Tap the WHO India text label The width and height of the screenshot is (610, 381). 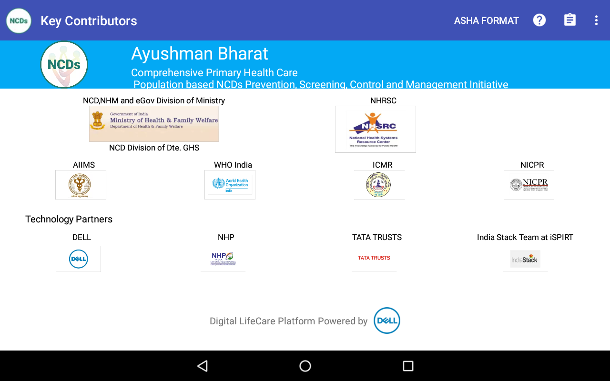click(233, 165)
